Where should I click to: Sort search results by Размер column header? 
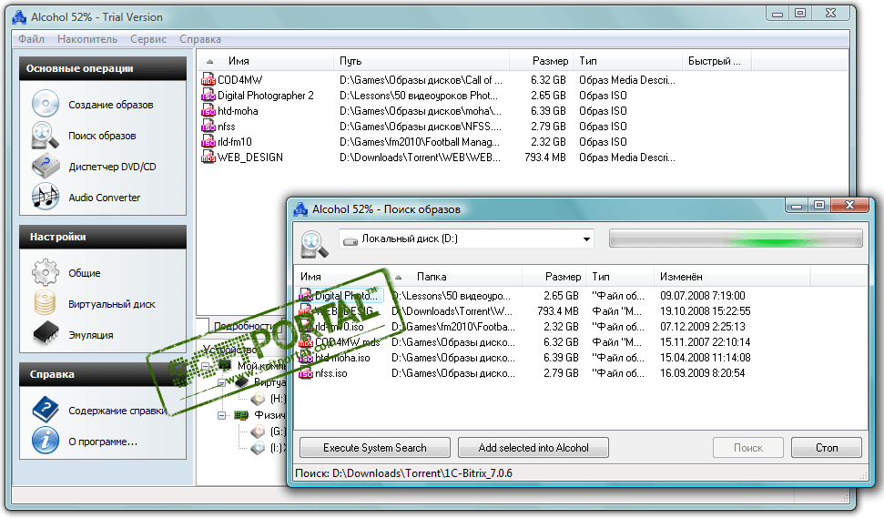(554, 277)
